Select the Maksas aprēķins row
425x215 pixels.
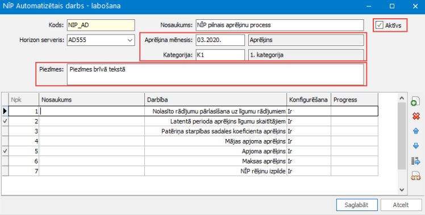pyautogui.click(x=190, y=161)
